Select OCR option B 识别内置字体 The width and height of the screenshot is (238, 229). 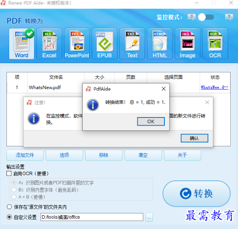click(x=14, y=190)
